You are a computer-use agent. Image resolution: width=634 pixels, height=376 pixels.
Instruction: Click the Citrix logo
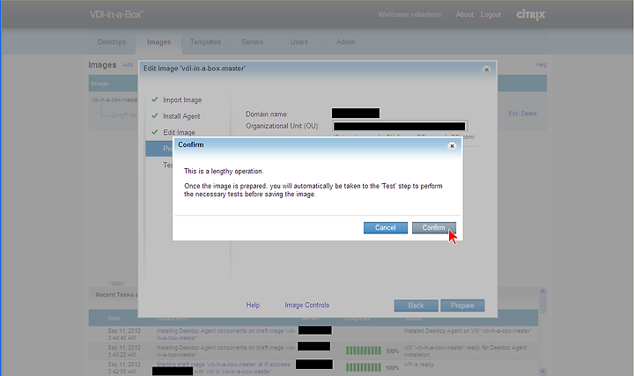click(x=531, y=15)
